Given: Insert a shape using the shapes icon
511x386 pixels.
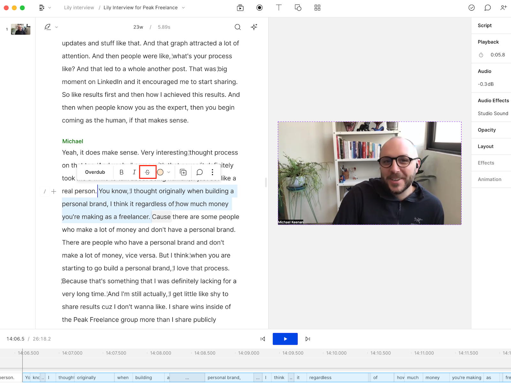Looking at the screenshot, I should pyautogui.click(x=298, y=7).
